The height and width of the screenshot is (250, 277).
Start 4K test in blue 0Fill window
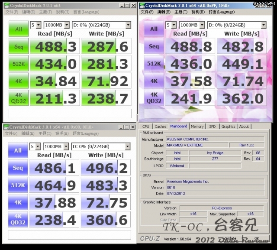[18, 202]
